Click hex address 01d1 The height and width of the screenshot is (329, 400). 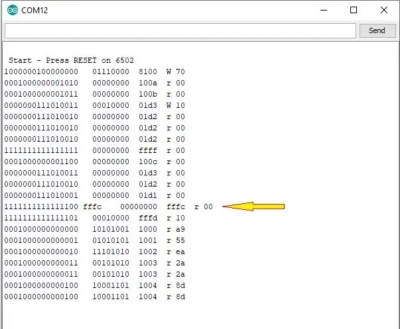pos(148,195)
